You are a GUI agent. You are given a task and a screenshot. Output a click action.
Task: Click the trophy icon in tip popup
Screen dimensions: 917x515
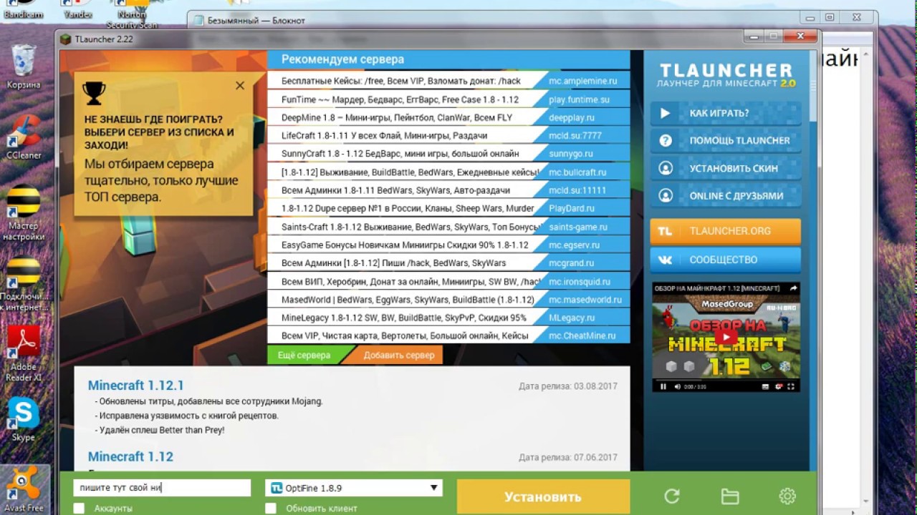pyautogui.click(x=94, y=93)
